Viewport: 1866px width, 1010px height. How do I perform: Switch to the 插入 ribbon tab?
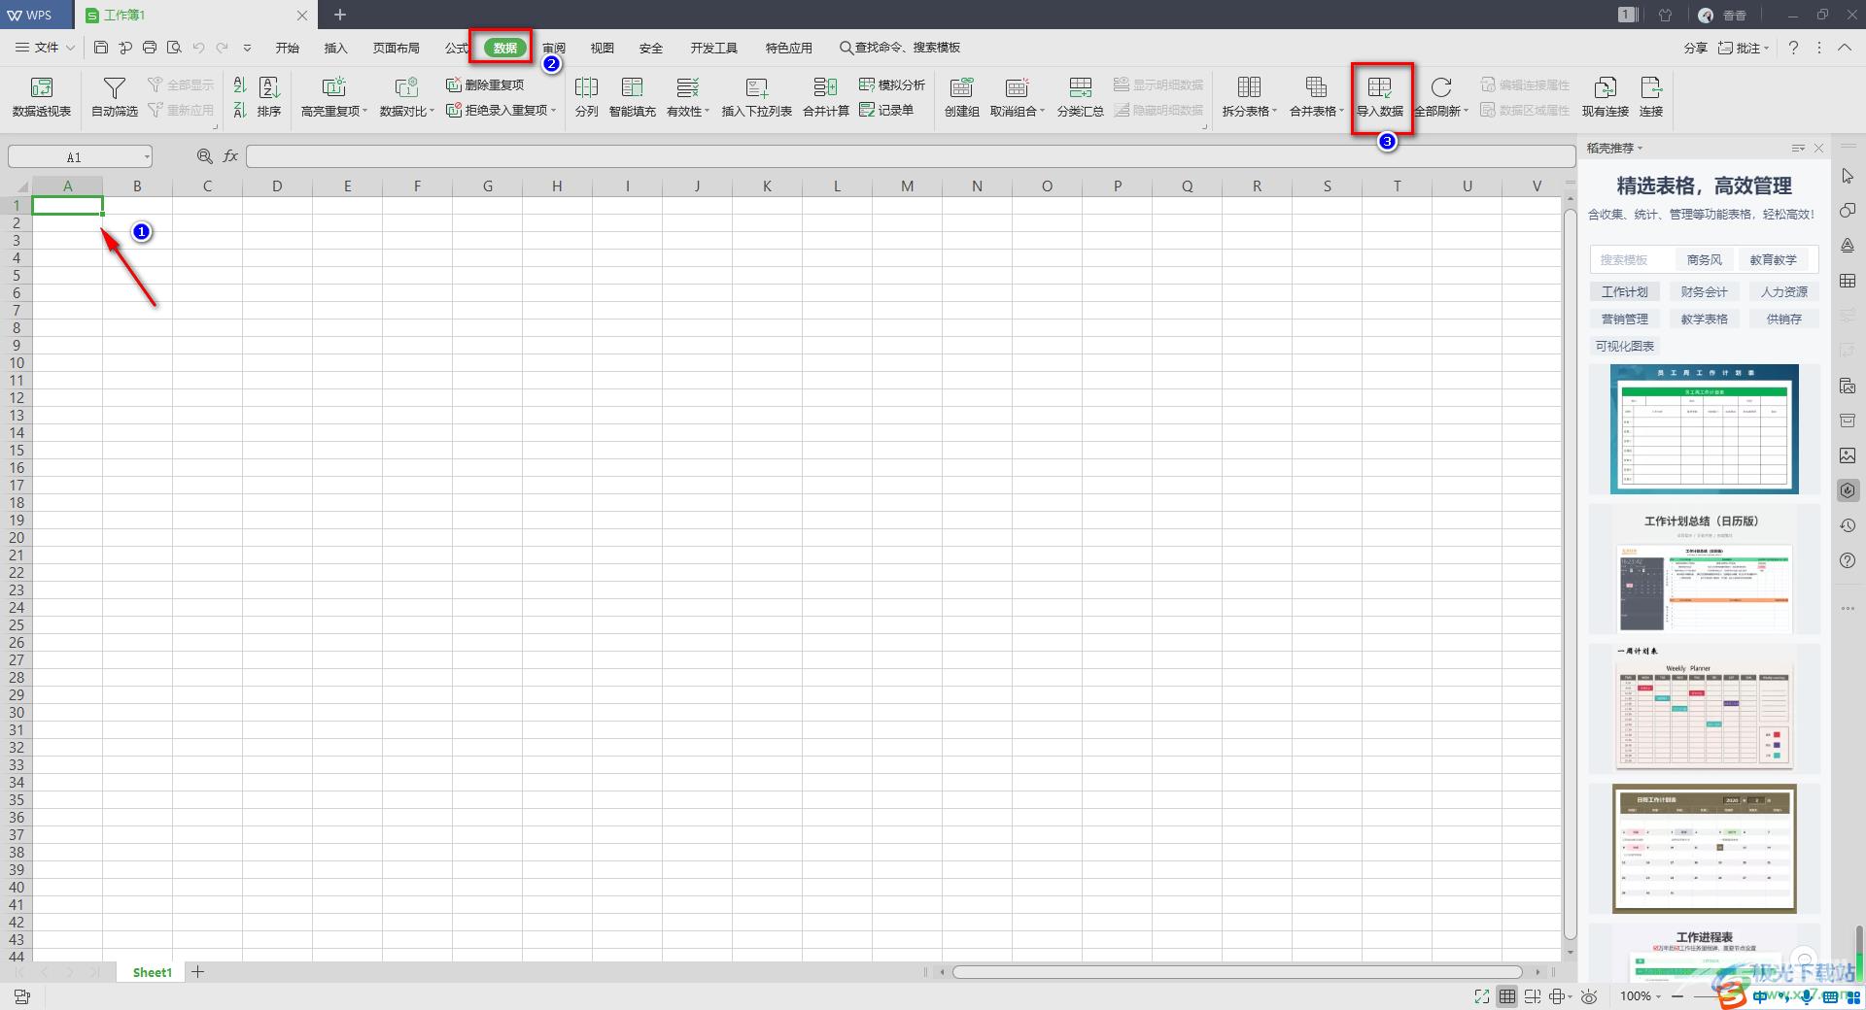[335, 48]
